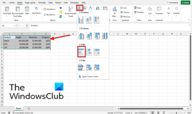Open the Review tab
Screen dimensions: 192x114
(58, 2)
